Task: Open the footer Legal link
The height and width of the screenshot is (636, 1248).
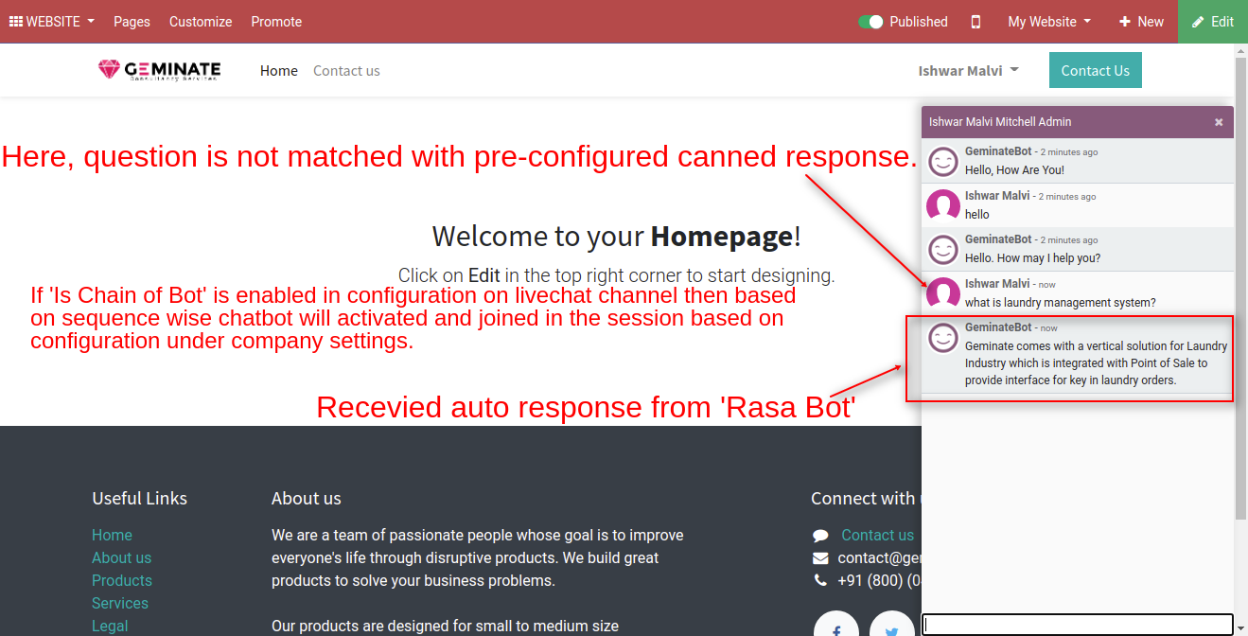Action: 110,626
